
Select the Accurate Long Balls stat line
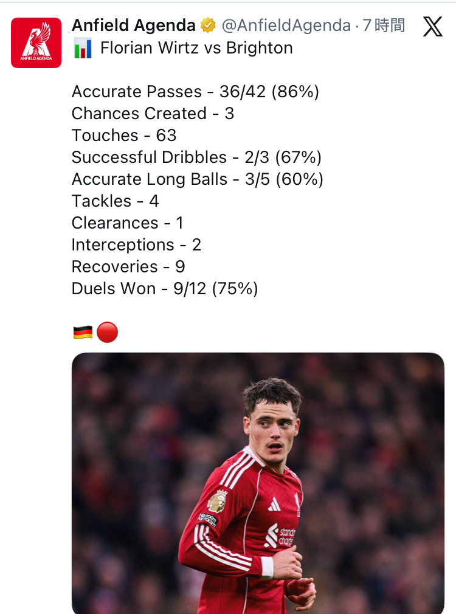pos(197,179)
